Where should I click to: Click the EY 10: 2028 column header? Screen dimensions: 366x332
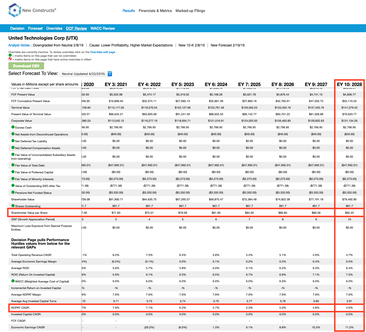pyautogui.click(x=349, y=84)
